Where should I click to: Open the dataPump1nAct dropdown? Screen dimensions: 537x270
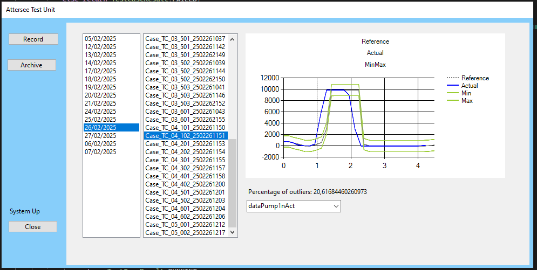tap(294, 206)
